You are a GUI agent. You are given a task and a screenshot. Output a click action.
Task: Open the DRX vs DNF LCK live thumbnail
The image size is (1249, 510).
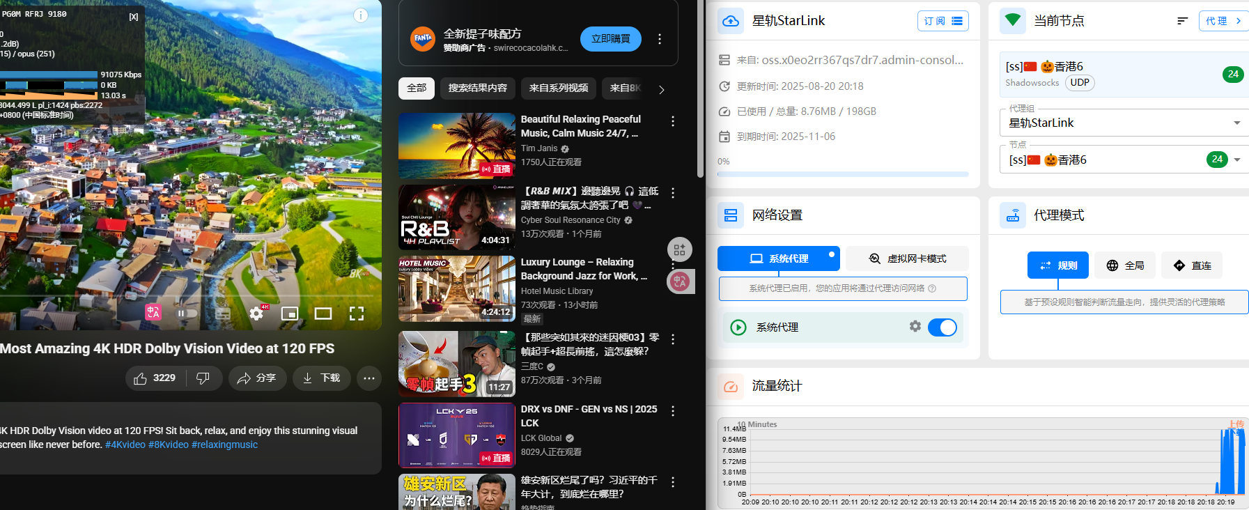point(457,435)
